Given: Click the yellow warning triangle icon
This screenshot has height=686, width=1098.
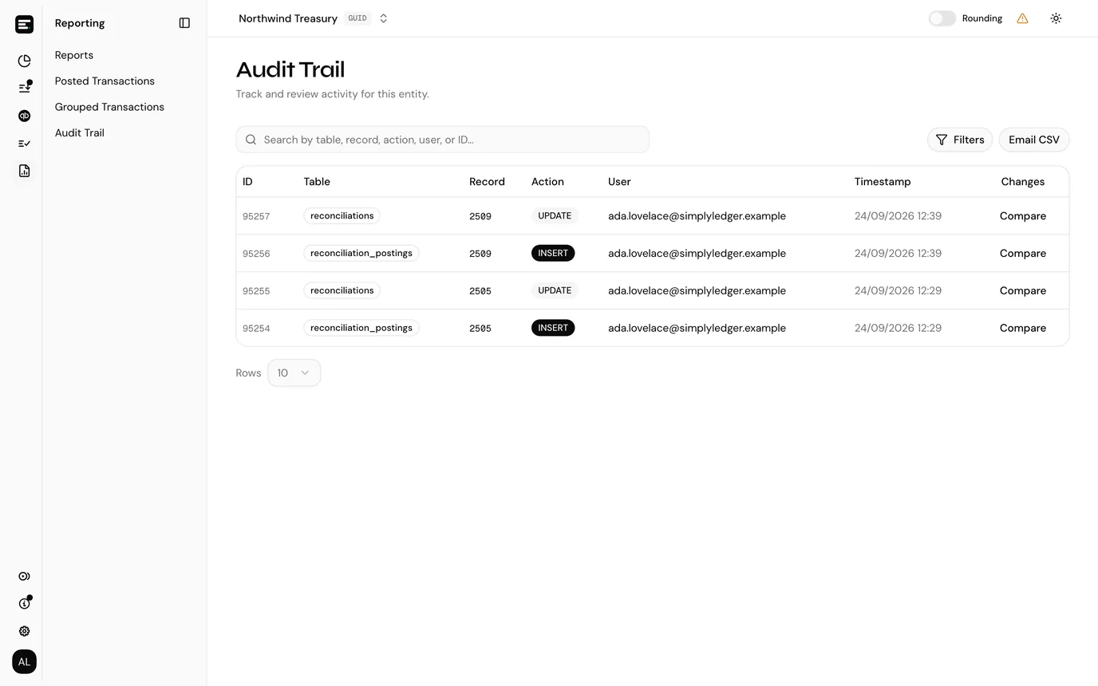Looking at the screenshot, I should [x=1022, y=18].
